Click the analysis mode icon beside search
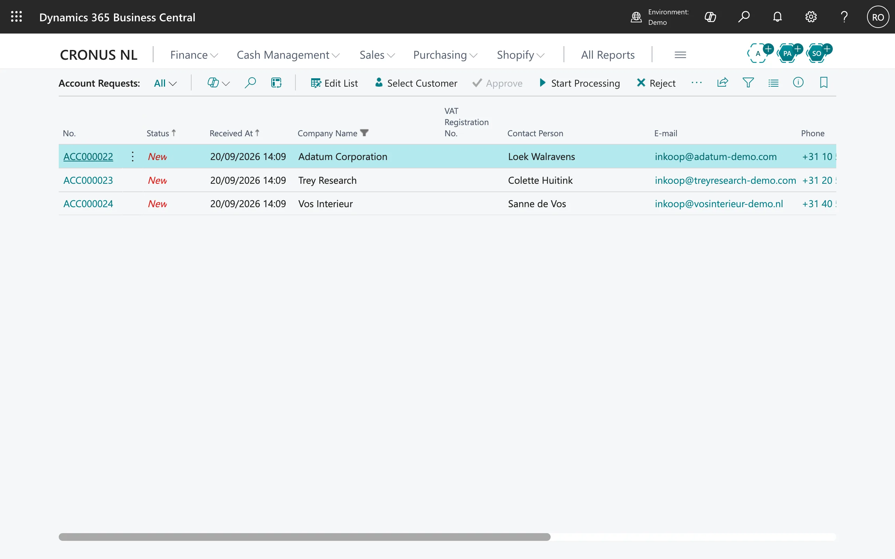895x559 pixels. 276,83
